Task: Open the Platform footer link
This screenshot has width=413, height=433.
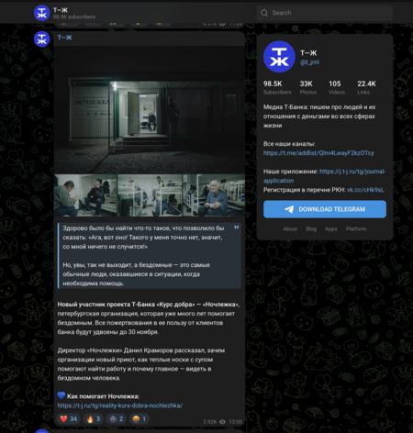Action: tap(356, 228)
